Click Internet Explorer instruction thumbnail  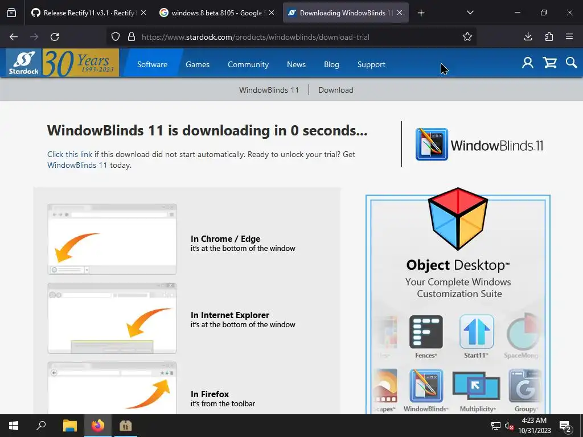(112, 318)
